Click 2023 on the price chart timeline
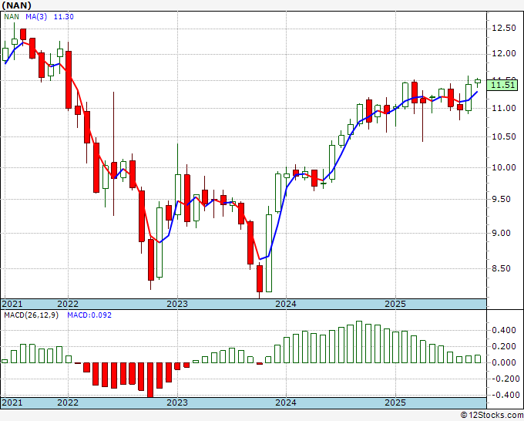Screen dimensions: 524x421 (177, 304)
